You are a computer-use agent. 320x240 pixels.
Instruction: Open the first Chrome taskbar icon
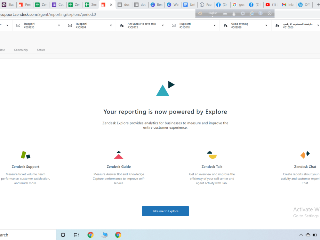(x=91, y=235)
